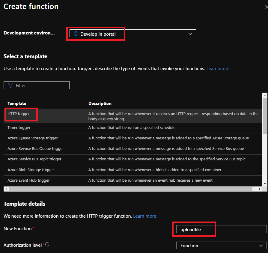Image resolution: width=268 pixels, height=253 pixels.
Task: Click the horizontal scroll left arrow
Action: pyautogui.click(x=6, y=189)
